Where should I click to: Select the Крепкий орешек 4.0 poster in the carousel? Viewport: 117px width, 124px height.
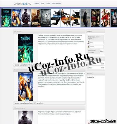36,18
